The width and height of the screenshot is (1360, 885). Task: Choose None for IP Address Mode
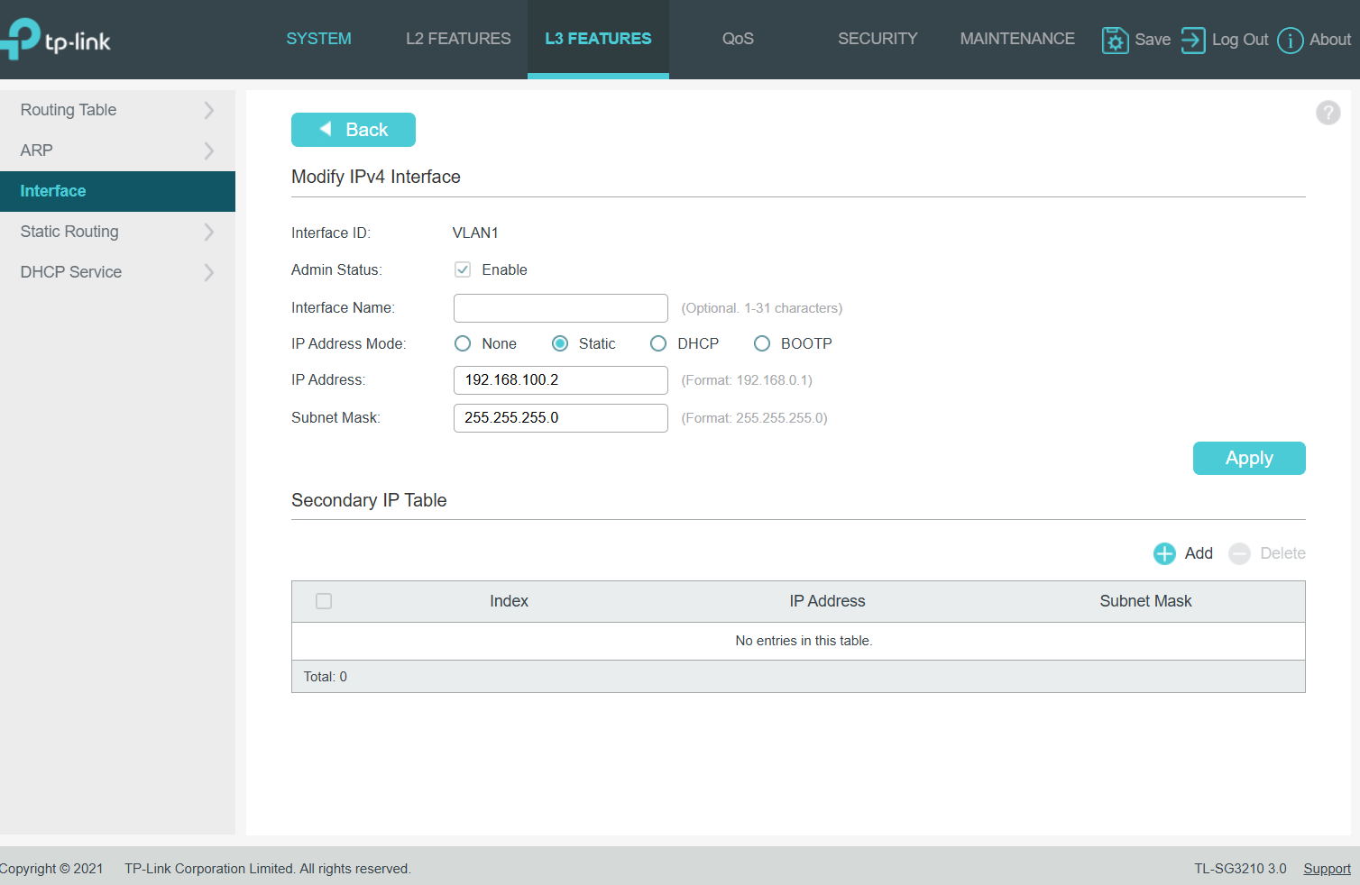point(463,343)
